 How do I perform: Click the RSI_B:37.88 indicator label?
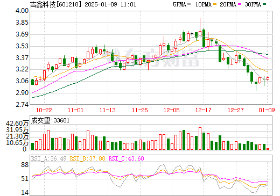coord(87,158)
